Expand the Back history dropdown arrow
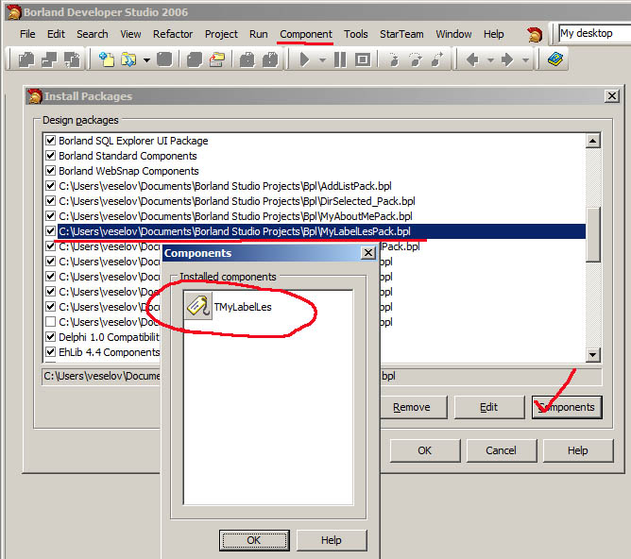Screen dimensions: 631x559 click(x=490, y=60)
